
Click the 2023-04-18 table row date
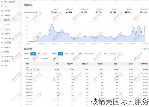click(x=29, y=92)
